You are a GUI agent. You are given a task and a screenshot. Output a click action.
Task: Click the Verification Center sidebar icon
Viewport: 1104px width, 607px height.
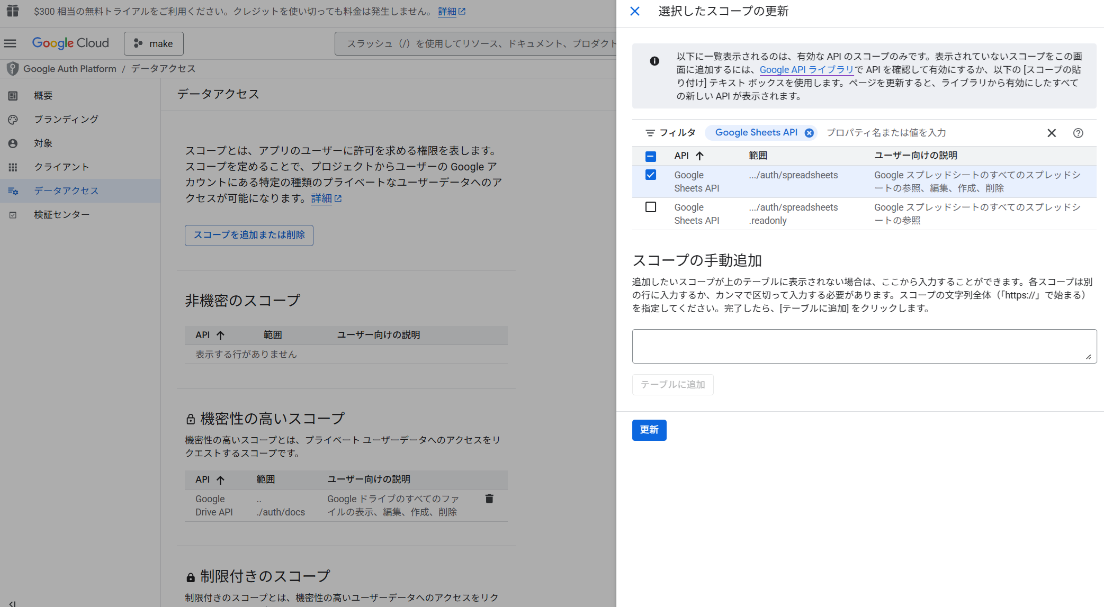coord(13,215)
